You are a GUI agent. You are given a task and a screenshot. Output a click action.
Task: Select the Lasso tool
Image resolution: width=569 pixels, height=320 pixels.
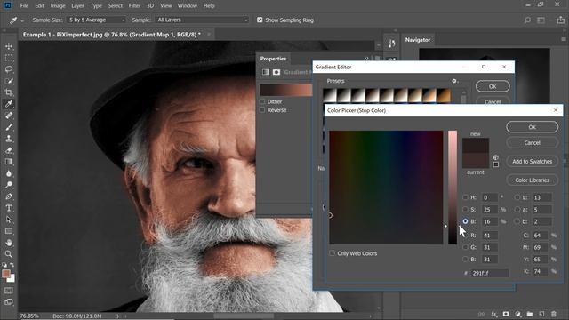coord(9,69)
